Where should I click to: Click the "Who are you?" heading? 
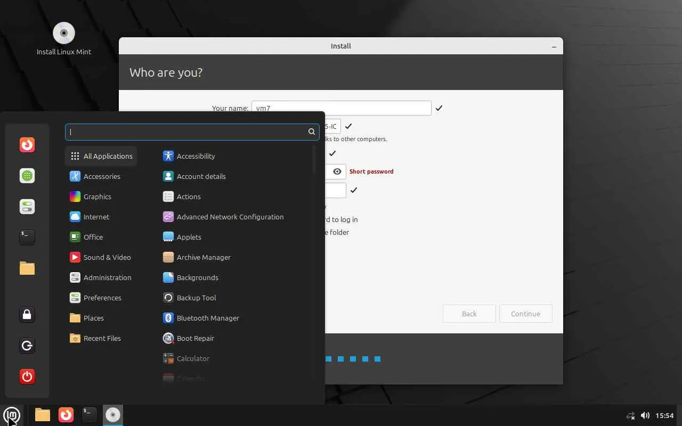166,72
